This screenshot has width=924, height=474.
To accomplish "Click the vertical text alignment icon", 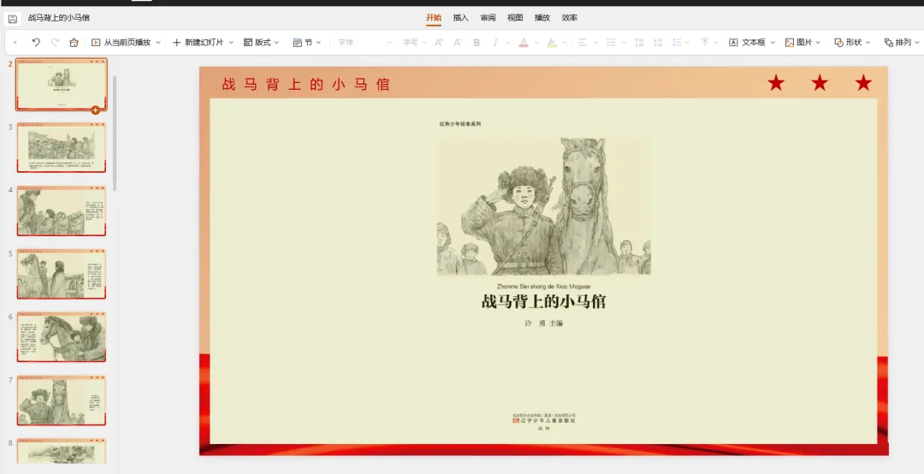I will coord(705,43).
